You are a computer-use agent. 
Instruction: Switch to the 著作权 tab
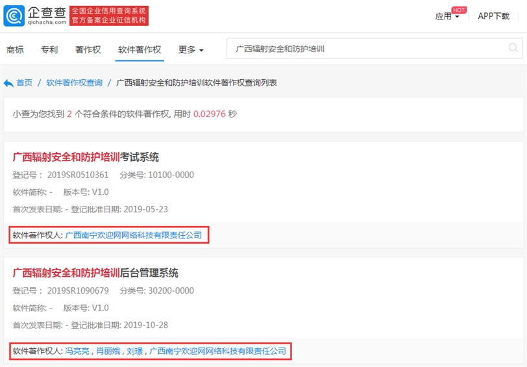[88, 50]
